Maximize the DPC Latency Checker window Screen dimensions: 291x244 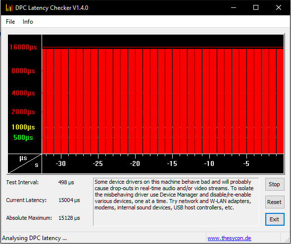(x=256, y=7)
